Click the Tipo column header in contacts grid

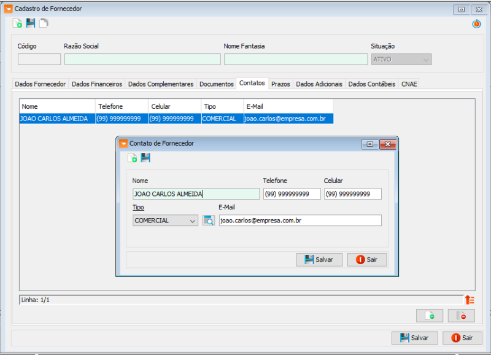pos(223,106)
